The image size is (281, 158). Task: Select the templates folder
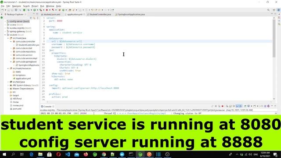[19, 75]
